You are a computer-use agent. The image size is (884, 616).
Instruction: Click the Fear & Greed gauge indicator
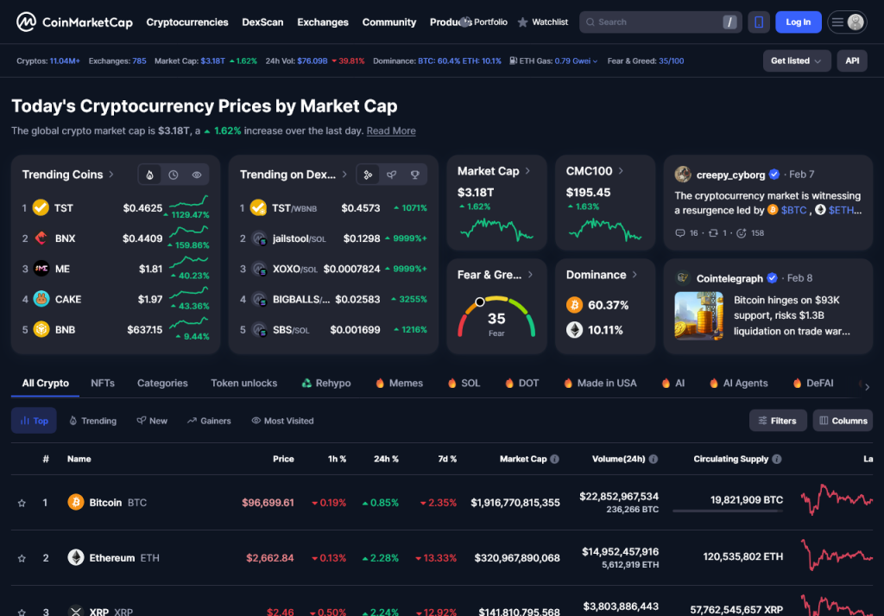pos(479,302)
